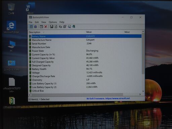The height and width of the screenshot is (129, 172).
Task: Select the Current Capacity Value row
Action: pos(85,58)
